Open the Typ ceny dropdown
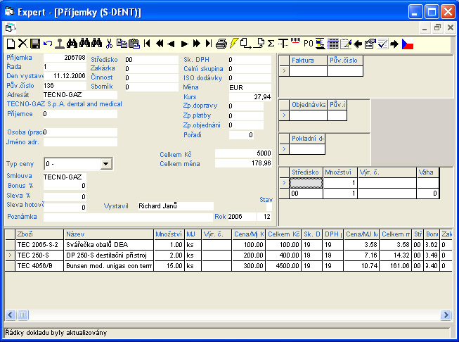 pyautogui.click(x=105, y=164)
